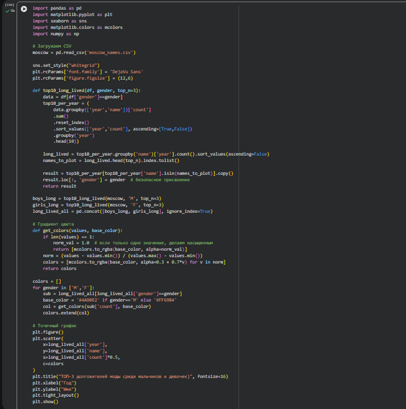Click the '# Точечный график' comment
The height and width of the screenshot is (409, 406).
coord(55,325)
